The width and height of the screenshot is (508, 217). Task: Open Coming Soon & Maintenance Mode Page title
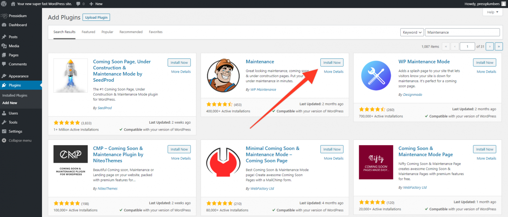tap(426, 151)
